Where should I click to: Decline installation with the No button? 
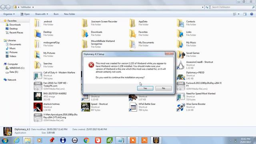pyautogui.click(x=164, y=88)
